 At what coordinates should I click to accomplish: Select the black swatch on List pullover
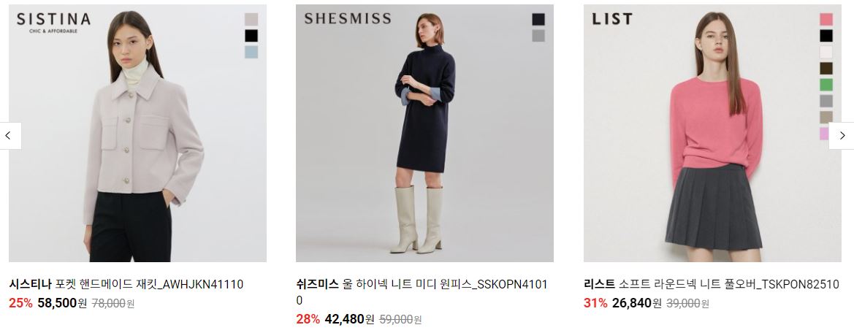[826, 36]
